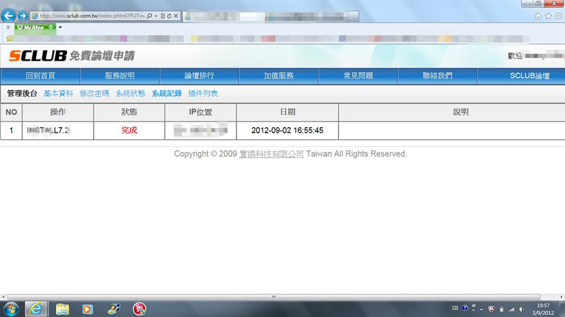Click the ZH language indicator in the tray
The width and height of the screenshot is (565, 317).
(455, 309)
